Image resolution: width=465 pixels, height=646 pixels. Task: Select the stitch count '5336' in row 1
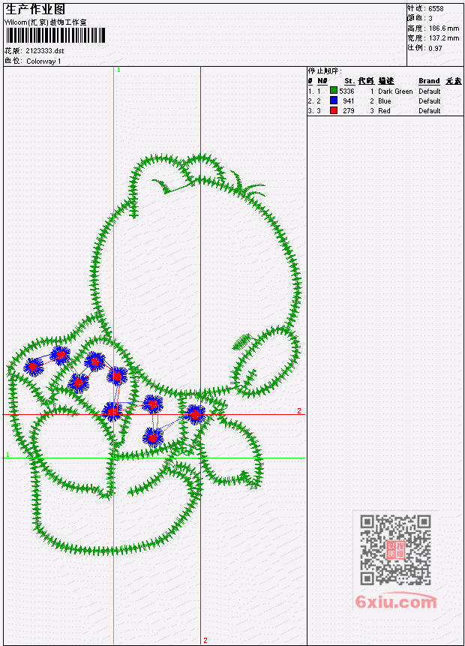pyautogui.click(x=346, y=91)
